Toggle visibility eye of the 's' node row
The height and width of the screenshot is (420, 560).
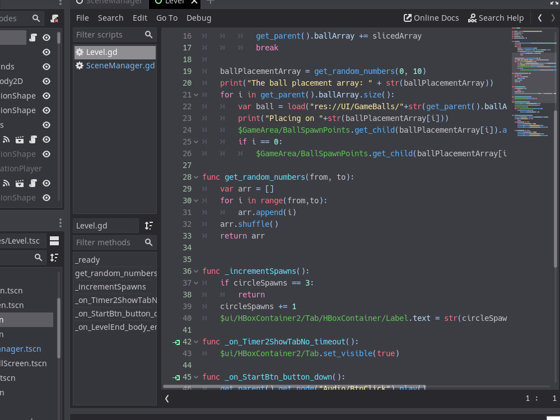click(x=46, y=125)
